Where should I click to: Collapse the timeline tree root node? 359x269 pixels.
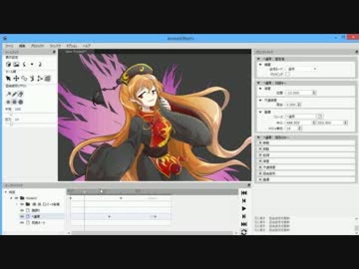[6, 192]
